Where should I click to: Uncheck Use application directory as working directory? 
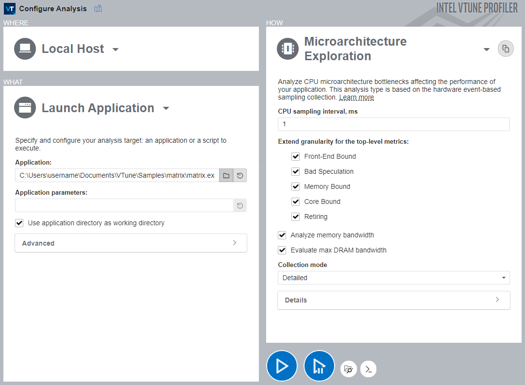[x=19, y=223]
